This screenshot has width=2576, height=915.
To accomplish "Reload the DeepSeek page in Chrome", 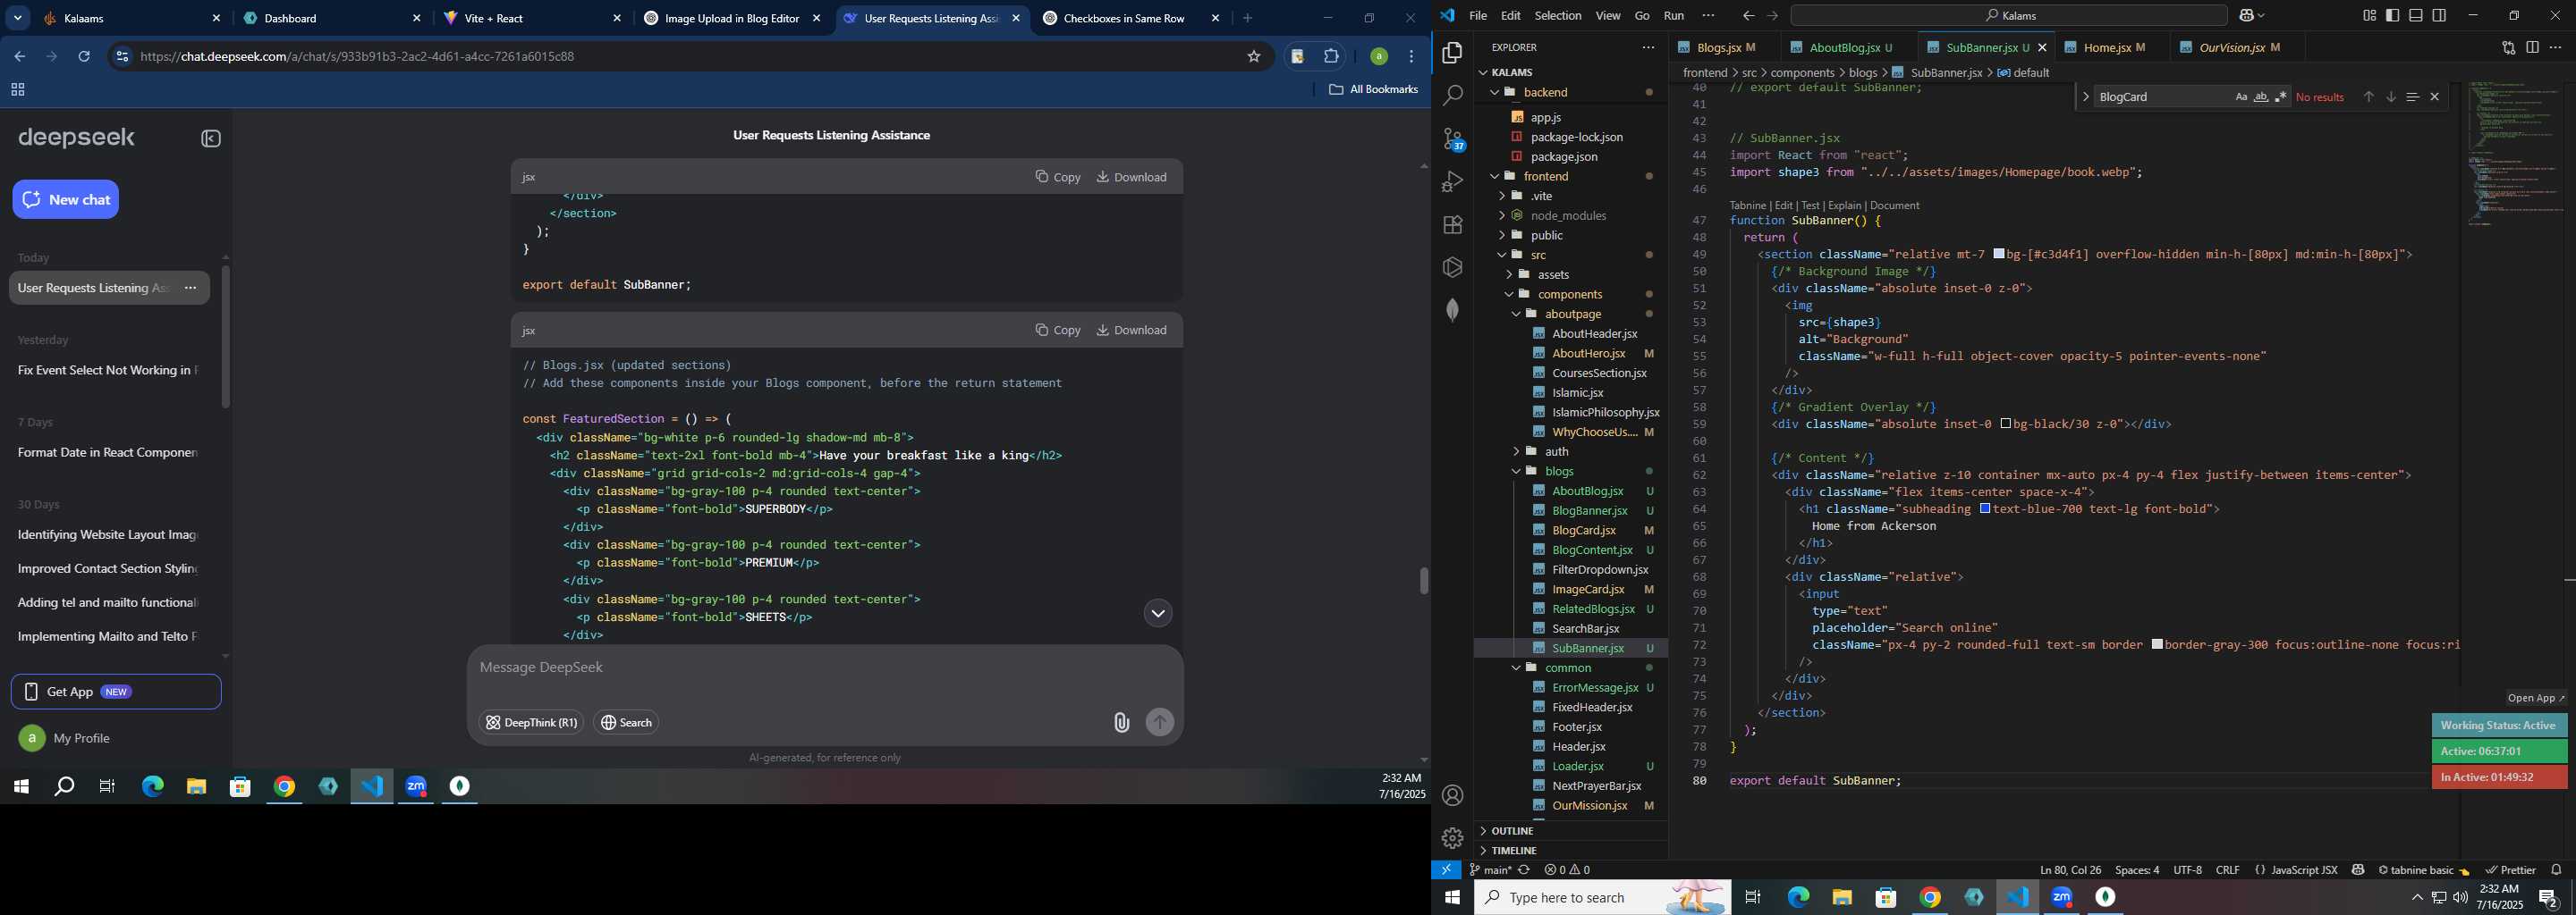I will click(84, 57).
